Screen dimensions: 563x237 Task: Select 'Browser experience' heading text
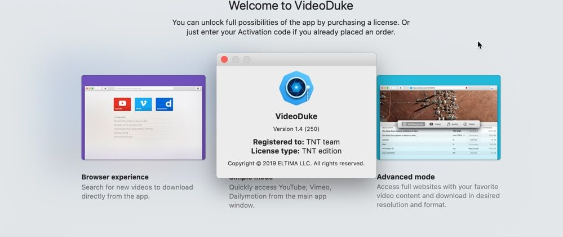click(115, 177)
